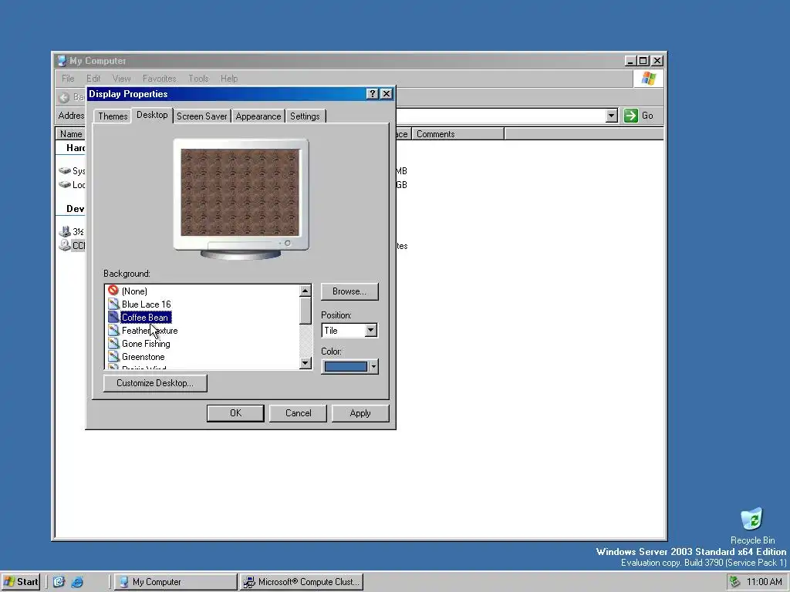Image resolution: width=790 pixels, height=592 pixels.
Task: Click the Windows flag logo in My Computer
Action: click(648, 79)
